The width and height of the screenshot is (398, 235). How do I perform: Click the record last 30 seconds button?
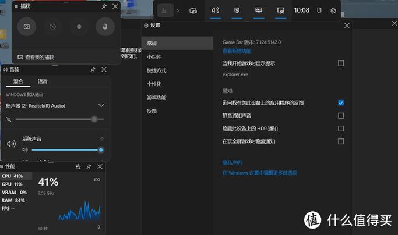point(53,27)
